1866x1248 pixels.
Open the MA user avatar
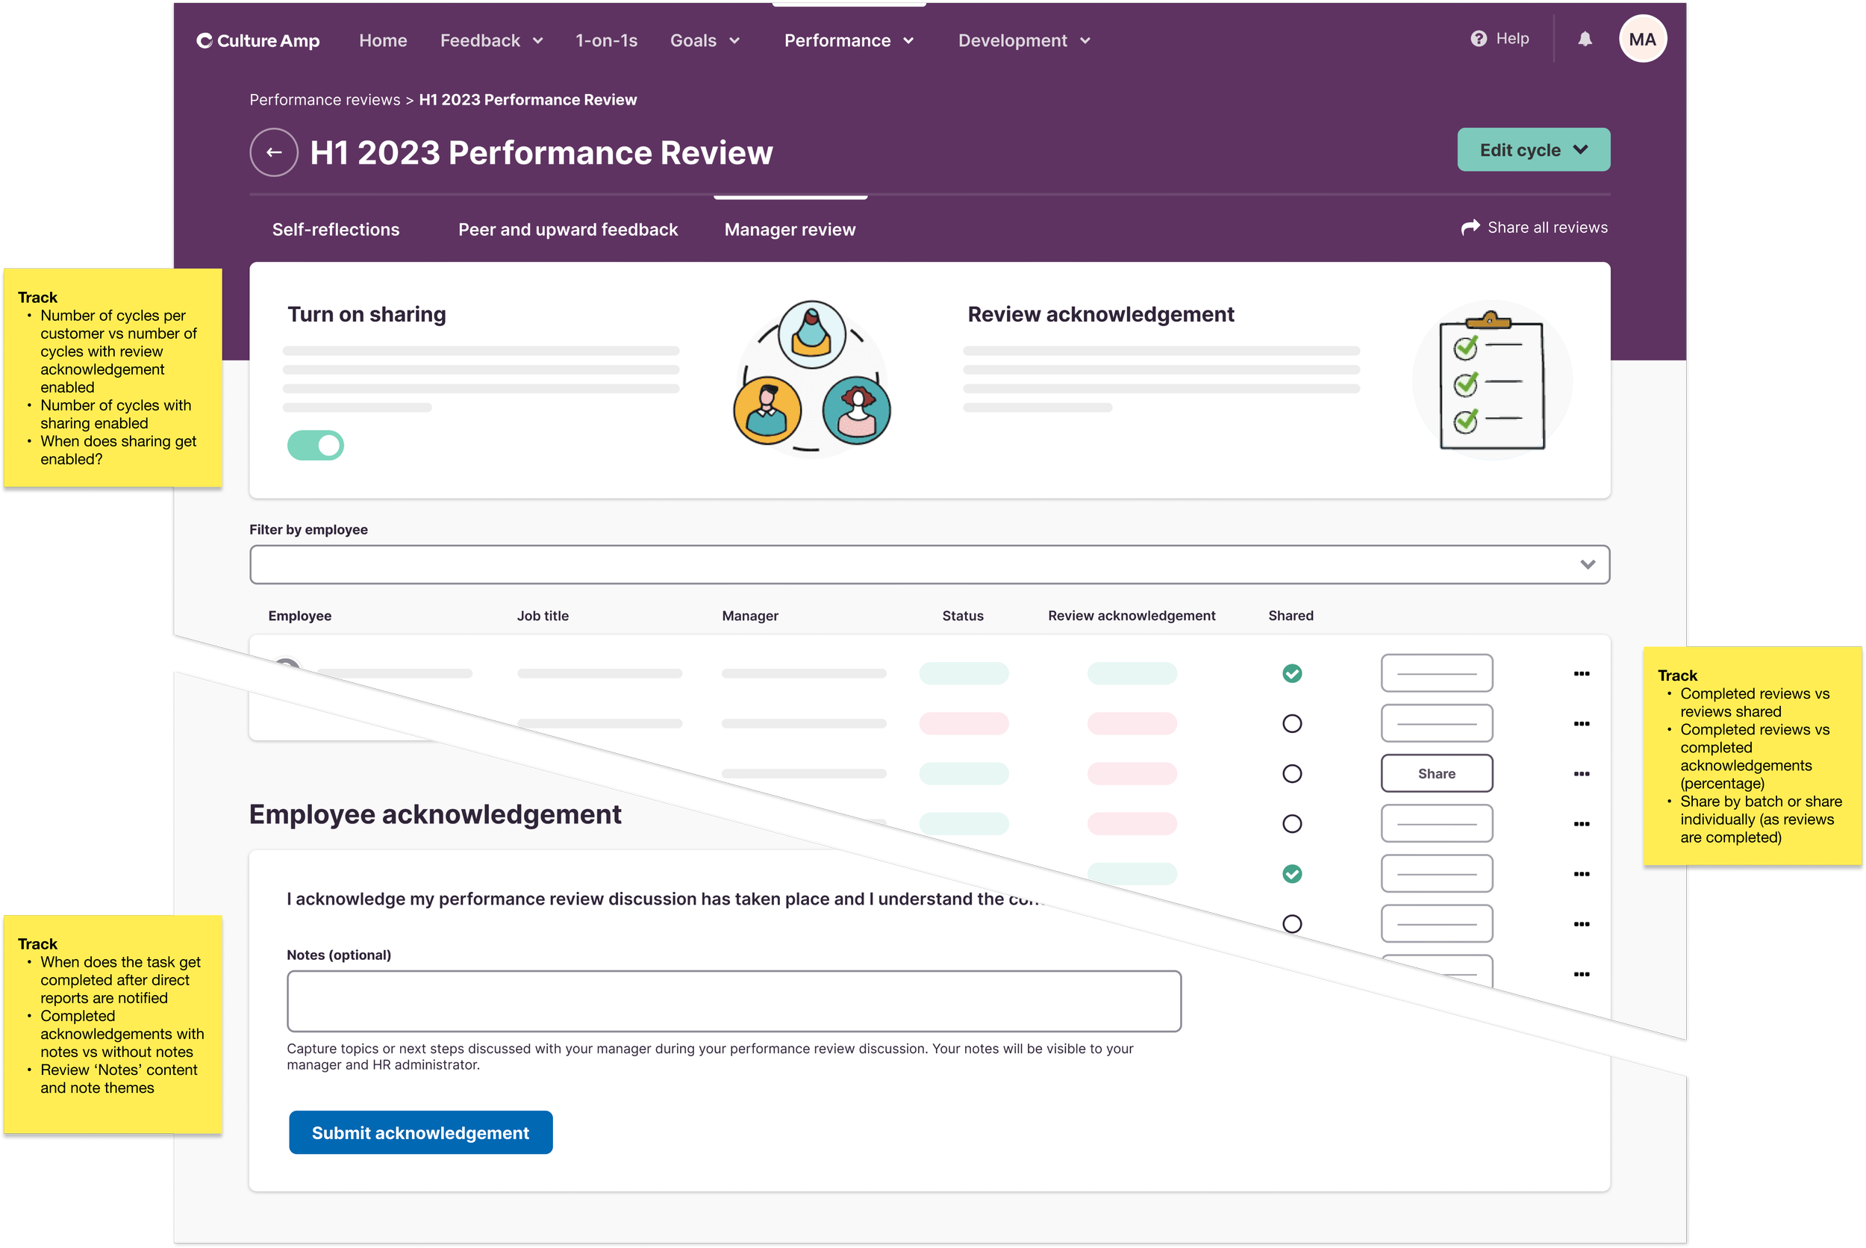click(1641, 39)
